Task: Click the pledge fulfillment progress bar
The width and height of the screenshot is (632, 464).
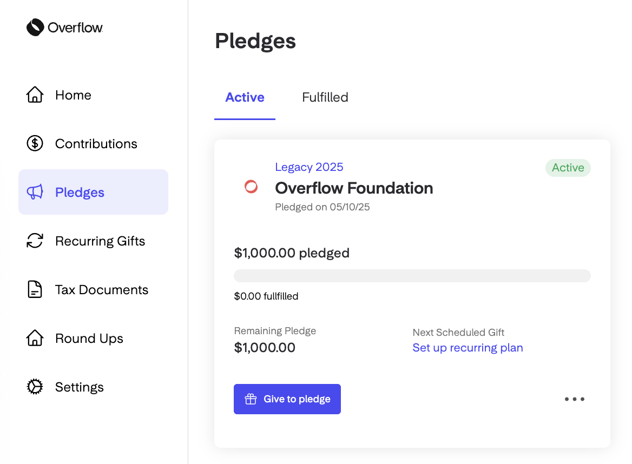Action: 412,276
